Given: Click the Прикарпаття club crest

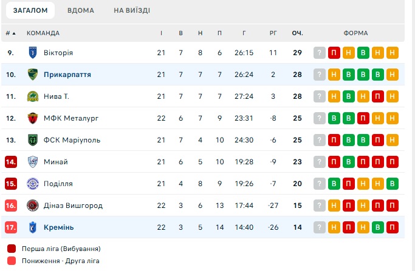Looking at the screenshot, I should pos(33,75).
